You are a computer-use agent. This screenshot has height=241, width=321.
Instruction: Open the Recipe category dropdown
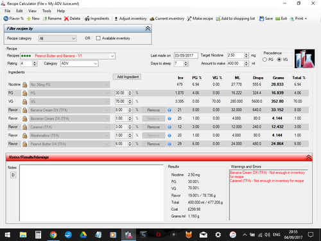tap(58, 39)
